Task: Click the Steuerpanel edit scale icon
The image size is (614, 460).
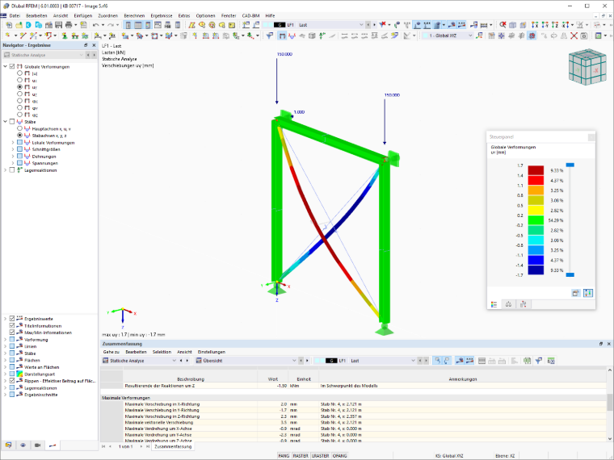Action: [x=575, y=293]
